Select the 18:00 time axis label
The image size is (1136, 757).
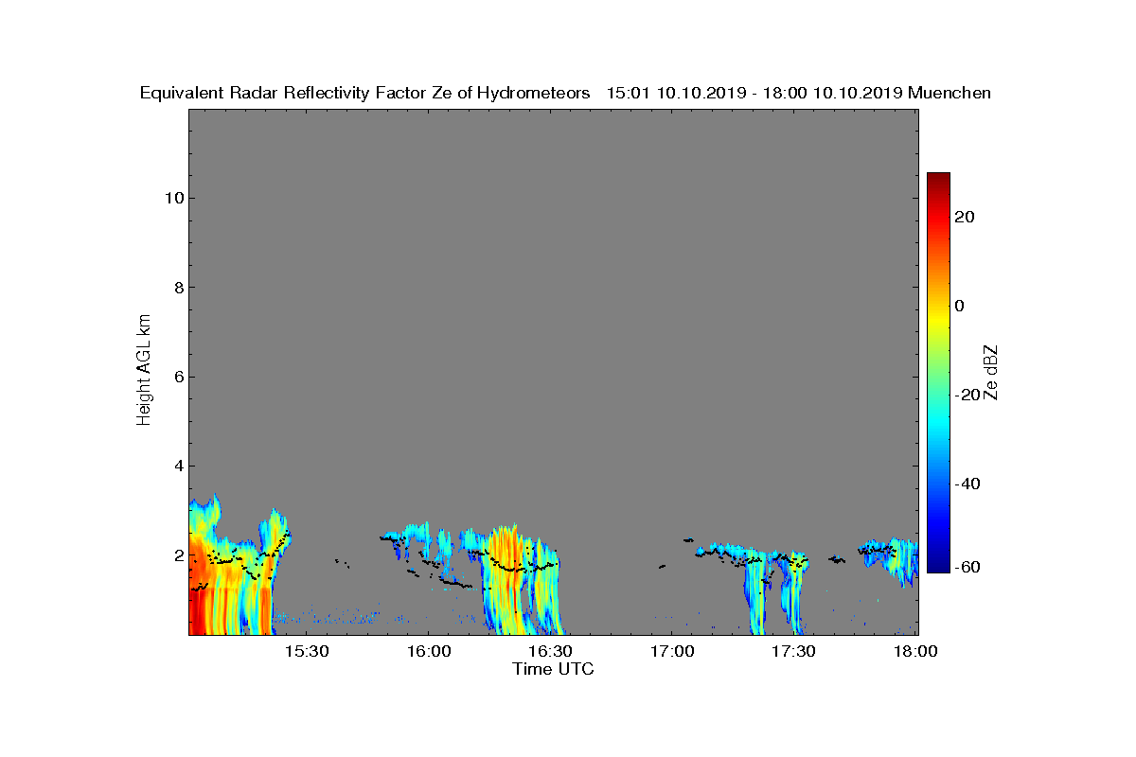[915, 652]
